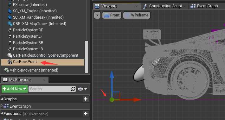The height and width of the screenshot is (120, 225).
Task: Click the CarBackPoint scene component icon
Action: click(x=10, y=62)
